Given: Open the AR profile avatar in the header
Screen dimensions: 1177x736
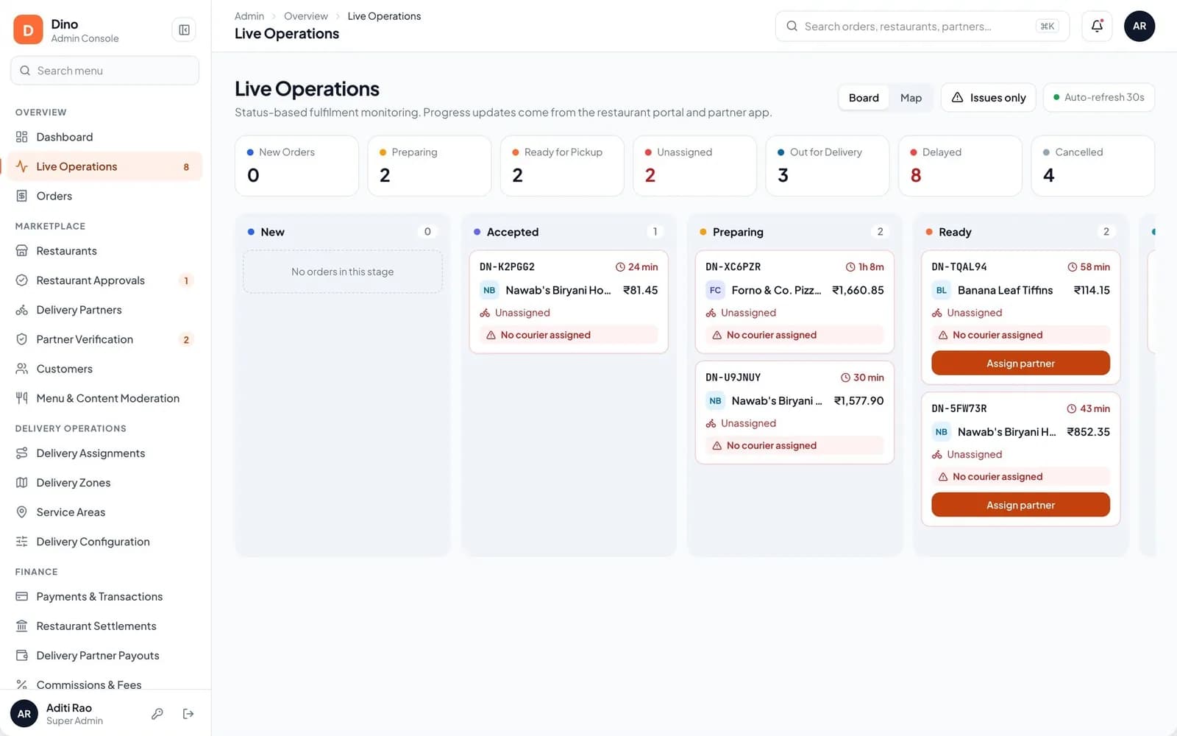Looking at the screenshot, I should coord(1139,26).
